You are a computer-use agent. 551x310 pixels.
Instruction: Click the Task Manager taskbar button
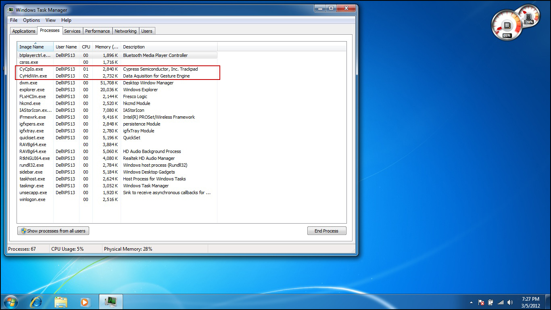(111, 302)
